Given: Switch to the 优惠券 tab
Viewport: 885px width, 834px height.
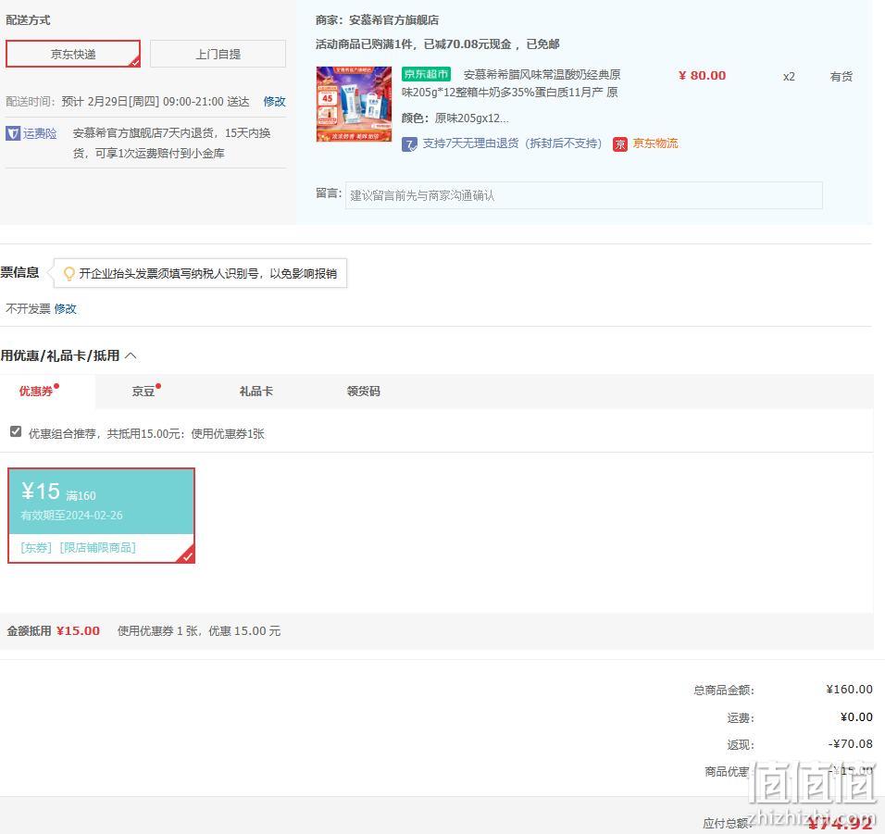Looking at the screenshot, I should pyautogui.click(x=36, y=391).
